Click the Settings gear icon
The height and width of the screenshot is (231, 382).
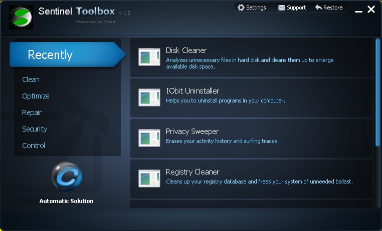241,7
